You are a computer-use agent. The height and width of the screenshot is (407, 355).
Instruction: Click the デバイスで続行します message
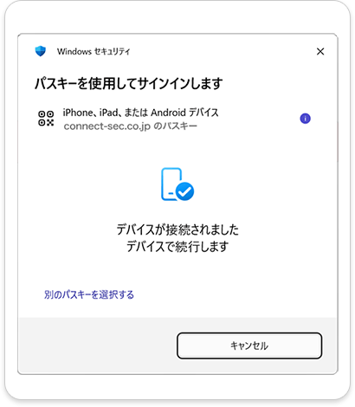click(x=177, y=247)
